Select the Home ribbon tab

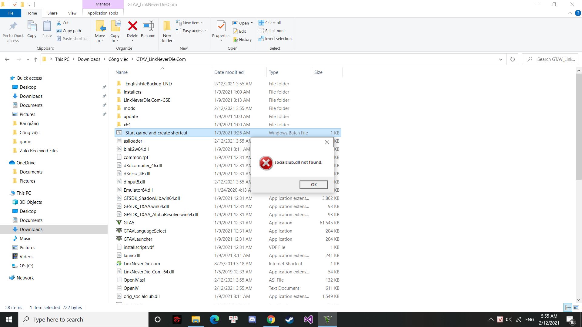(x=32, y=13)
